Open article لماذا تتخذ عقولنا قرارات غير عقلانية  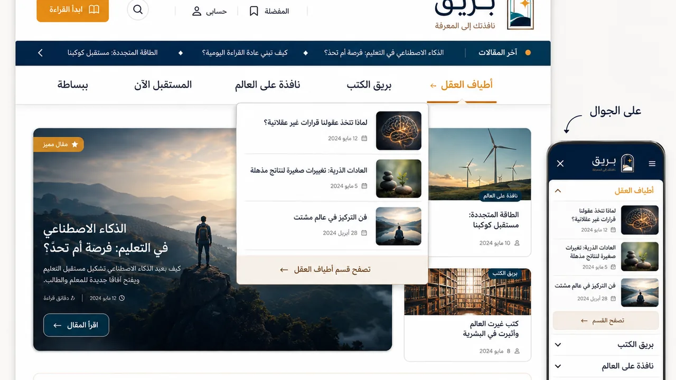(x=316, y=122)
